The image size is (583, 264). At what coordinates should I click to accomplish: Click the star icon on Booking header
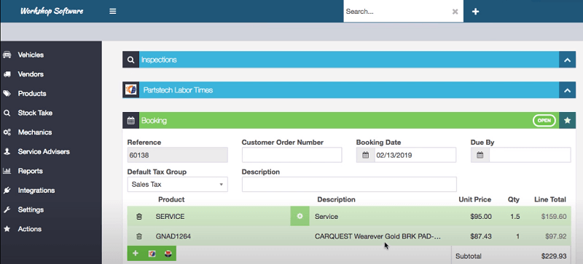pos(567,120)
